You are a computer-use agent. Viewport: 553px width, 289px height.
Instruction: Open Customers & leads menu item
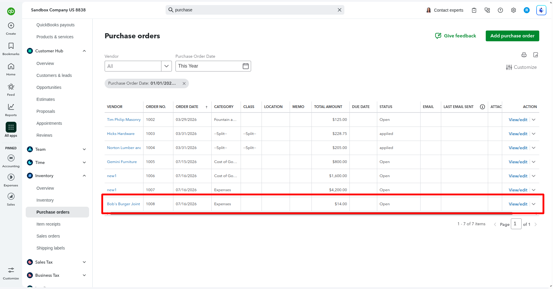coord(54,75)
